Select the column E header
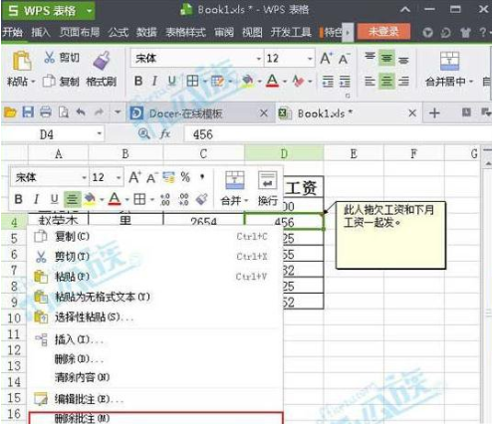Screen dimensions: 492x424 click(354, 153)
